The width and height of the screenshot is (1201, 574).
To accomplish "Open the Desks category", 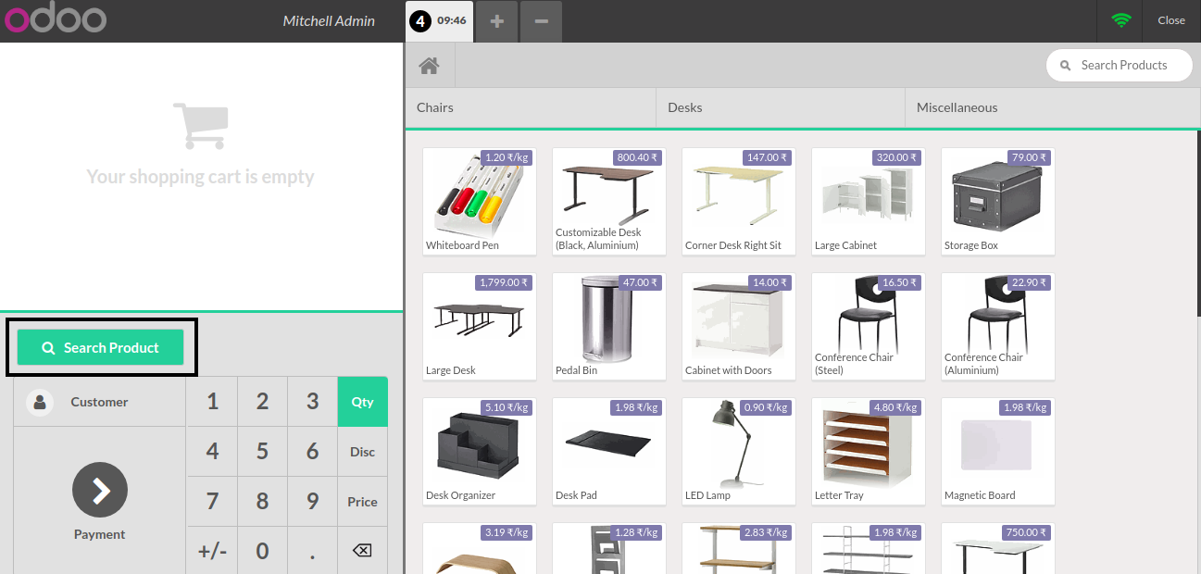I will coord(781,107).
